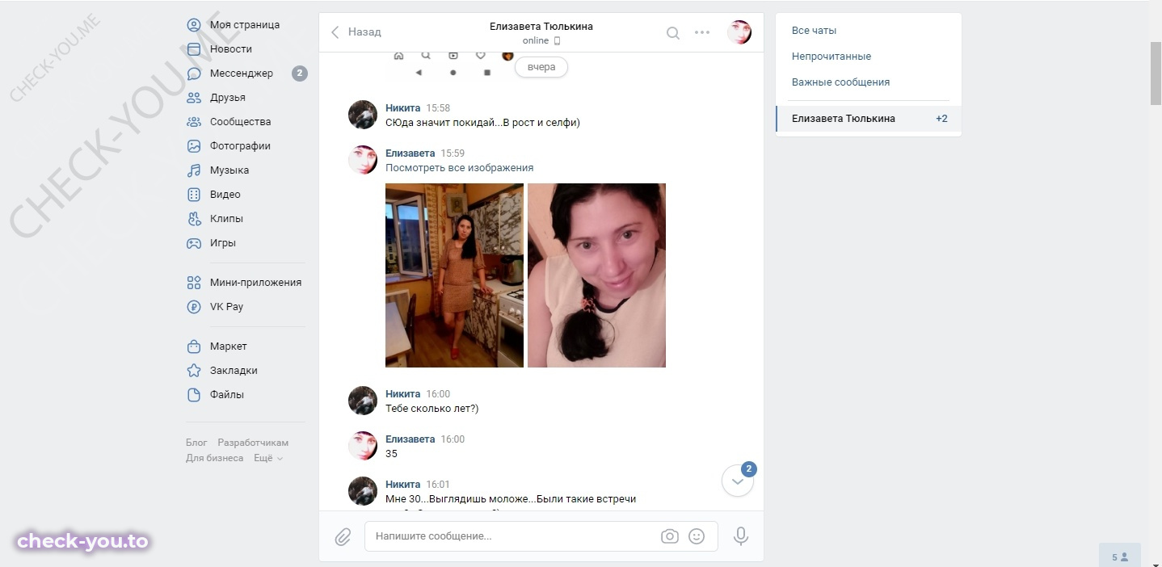This screenshot has height=567, width=1162.
Task: Click the timestamp 16:01 on Никита's message
Action: (438, 485)
